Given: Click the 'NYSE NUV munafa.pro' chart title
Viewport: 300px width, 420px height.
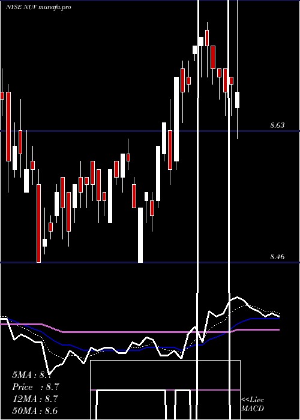Looking at the screenshot, I should click(38, 7).
